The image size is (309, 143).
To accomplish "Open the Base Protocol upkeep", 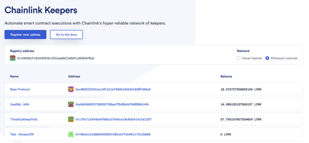I will click(20, 89).
